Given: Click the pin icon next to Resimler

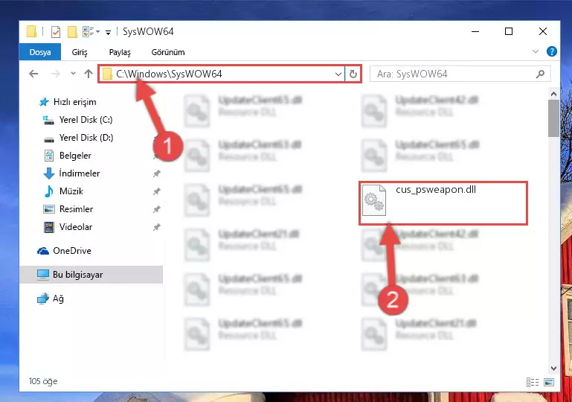Looking at the screenshot, I should click(156, 209).
